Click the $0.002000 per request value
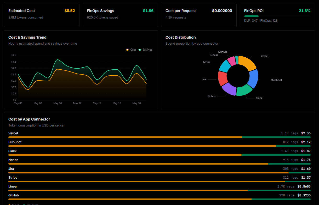The height and width of the screenshot is (205, 319). click(222, 11)
